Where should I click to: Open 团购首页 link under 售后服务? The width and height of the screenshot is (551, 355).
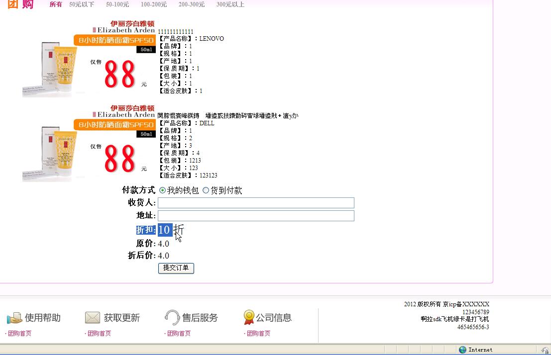pyautogui.click(x=179, y=333)
